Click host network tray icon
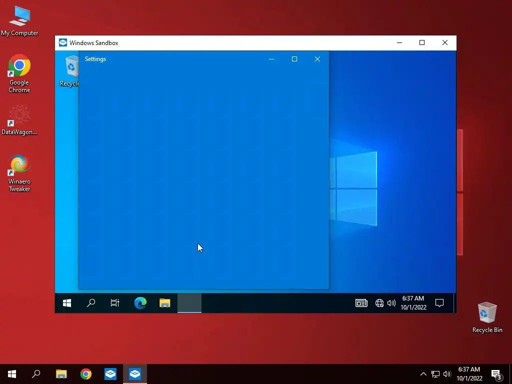This screenshot has width=512, height=384. point(435,374)
